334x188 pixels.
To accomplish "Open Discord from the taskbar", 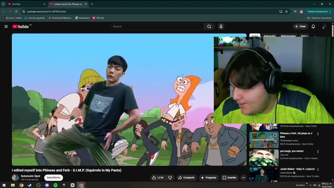I will (x=47, y=185).
